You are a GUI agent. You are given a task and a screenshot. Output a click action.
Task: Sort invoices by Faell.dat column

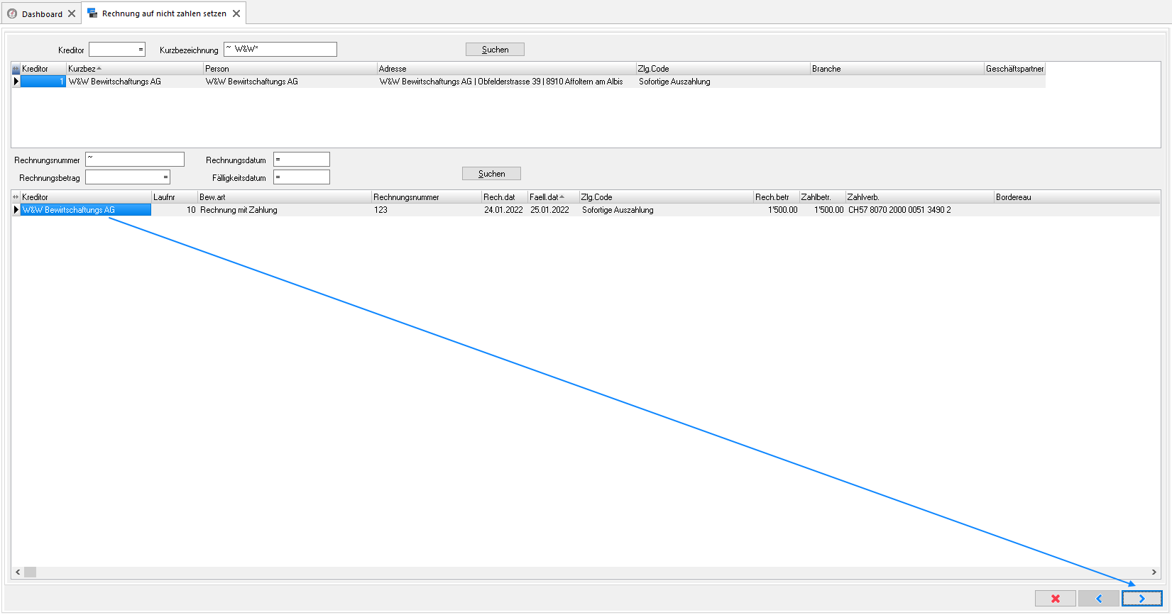553,197
